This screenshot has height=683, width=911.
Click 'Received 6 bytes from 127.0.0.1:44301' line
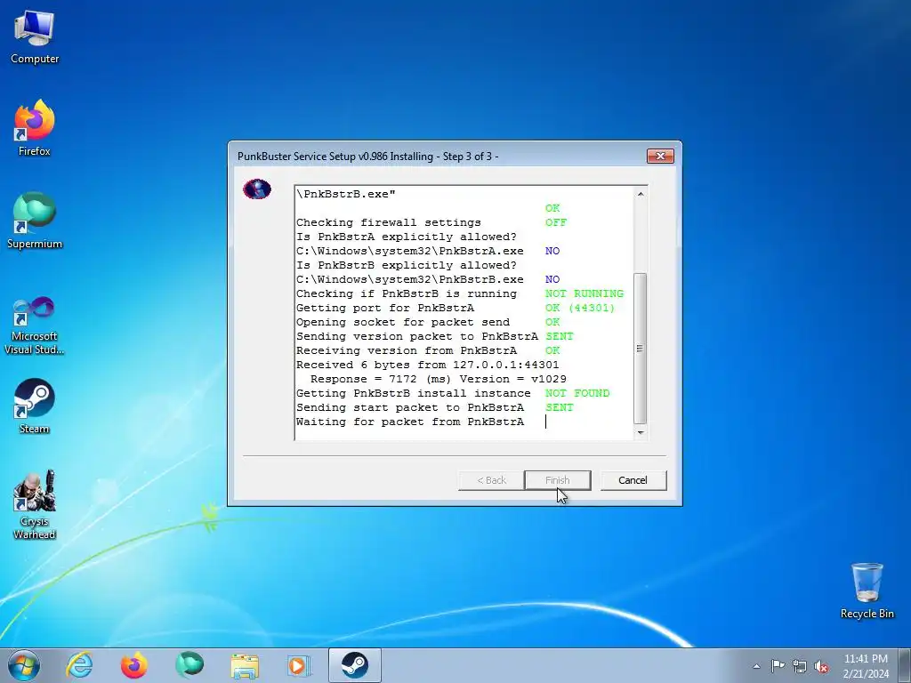(428, 365)
